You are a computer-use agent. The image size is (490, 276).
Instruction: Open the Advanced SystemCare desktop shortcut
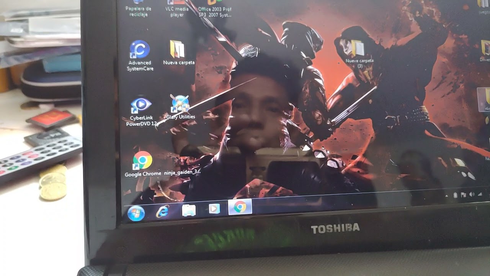tap(140, 56)
